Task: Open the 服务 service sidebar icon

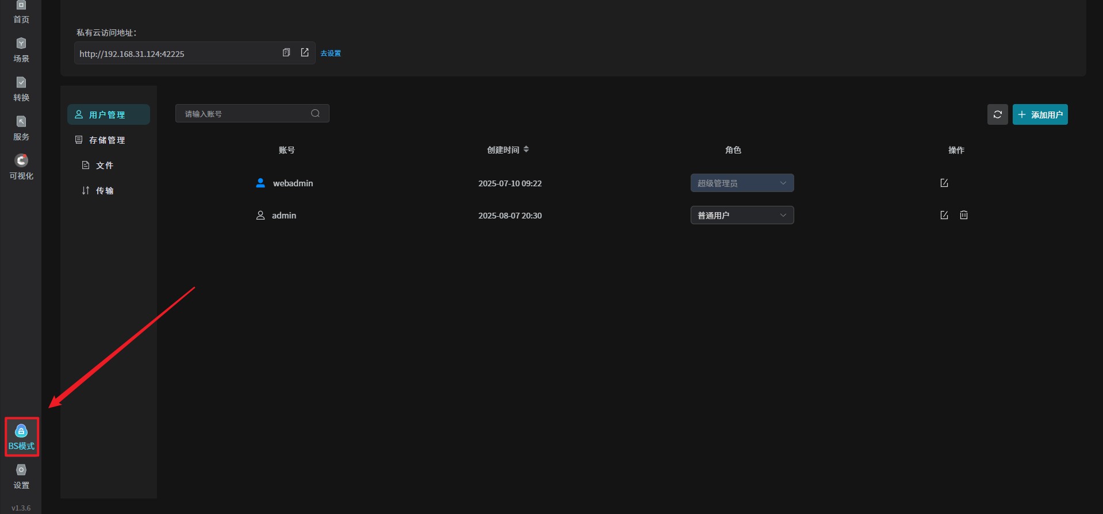Action: 21,128
